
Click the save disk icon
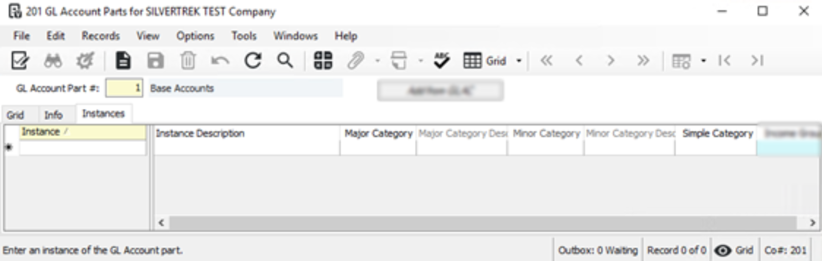tap(155, 61)
